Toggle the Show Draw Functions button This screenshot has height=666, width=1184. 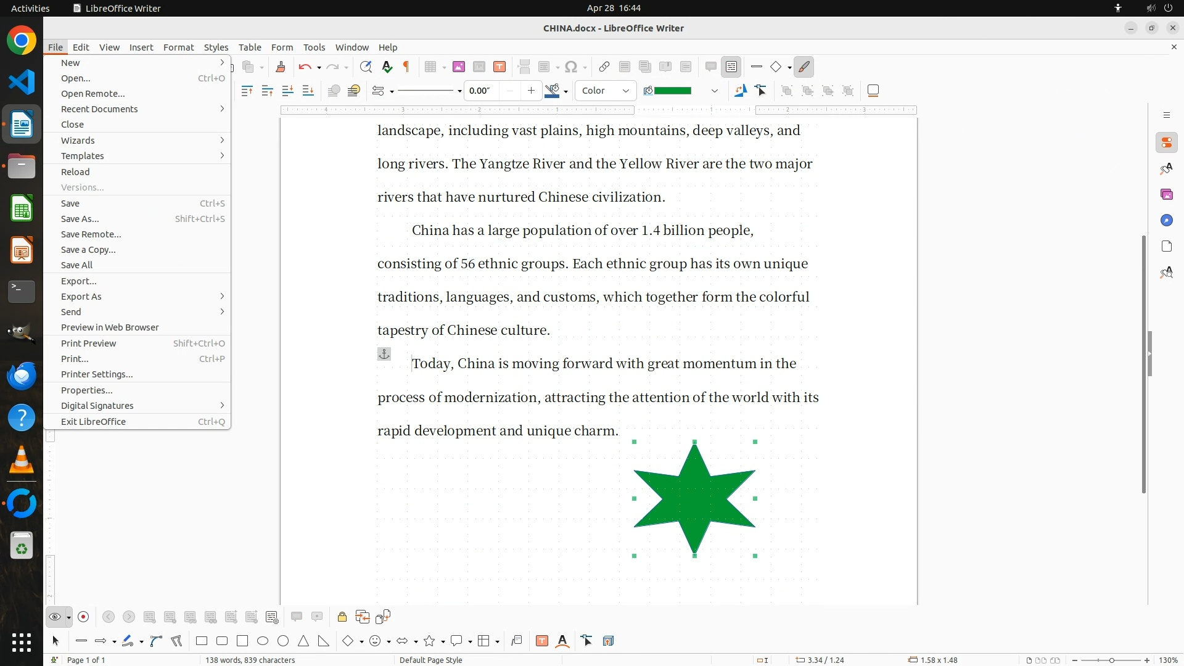pos(804,67)
